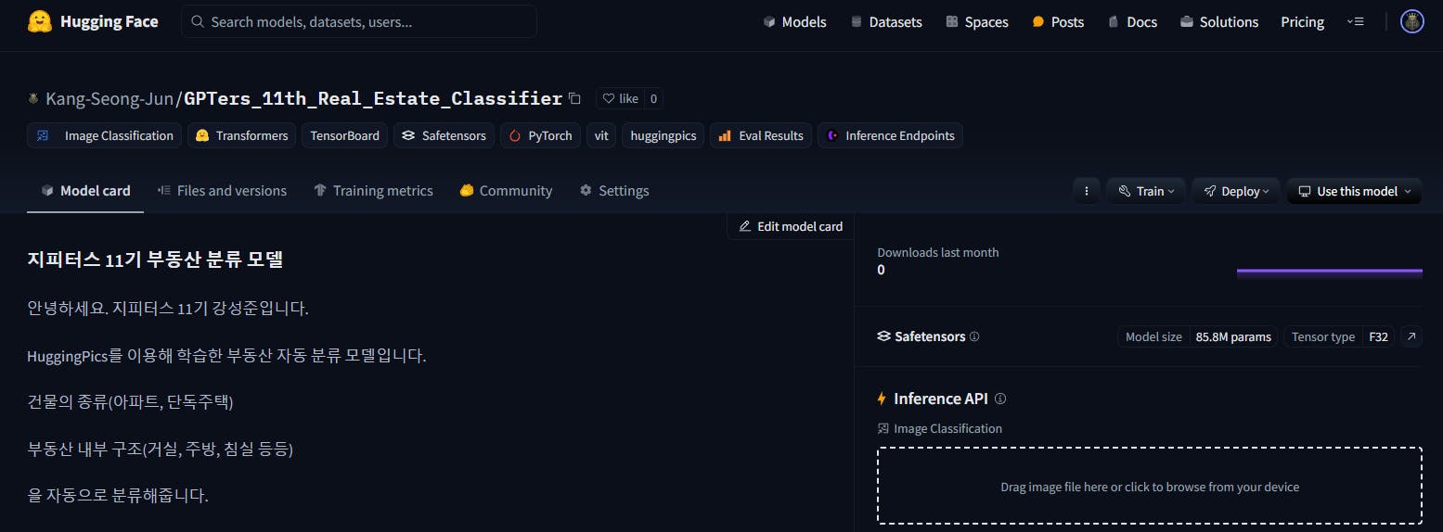Viewport: 1443px width, 532px height.
Task: Click the Inference API lightning icon
Action: click(x=882, y=399)
